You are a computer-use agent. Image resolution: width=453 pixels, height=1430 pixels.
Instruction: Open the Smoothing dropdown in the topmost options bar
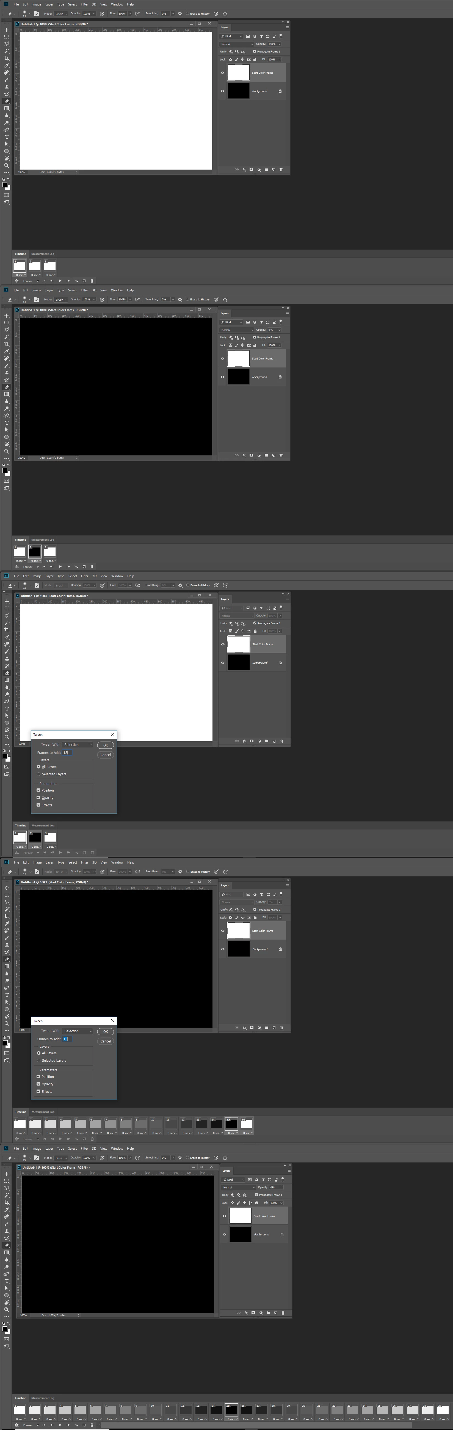172,13
